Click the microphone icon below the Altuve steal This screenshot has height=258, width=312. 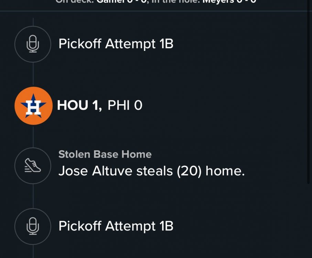coord(33,226)
